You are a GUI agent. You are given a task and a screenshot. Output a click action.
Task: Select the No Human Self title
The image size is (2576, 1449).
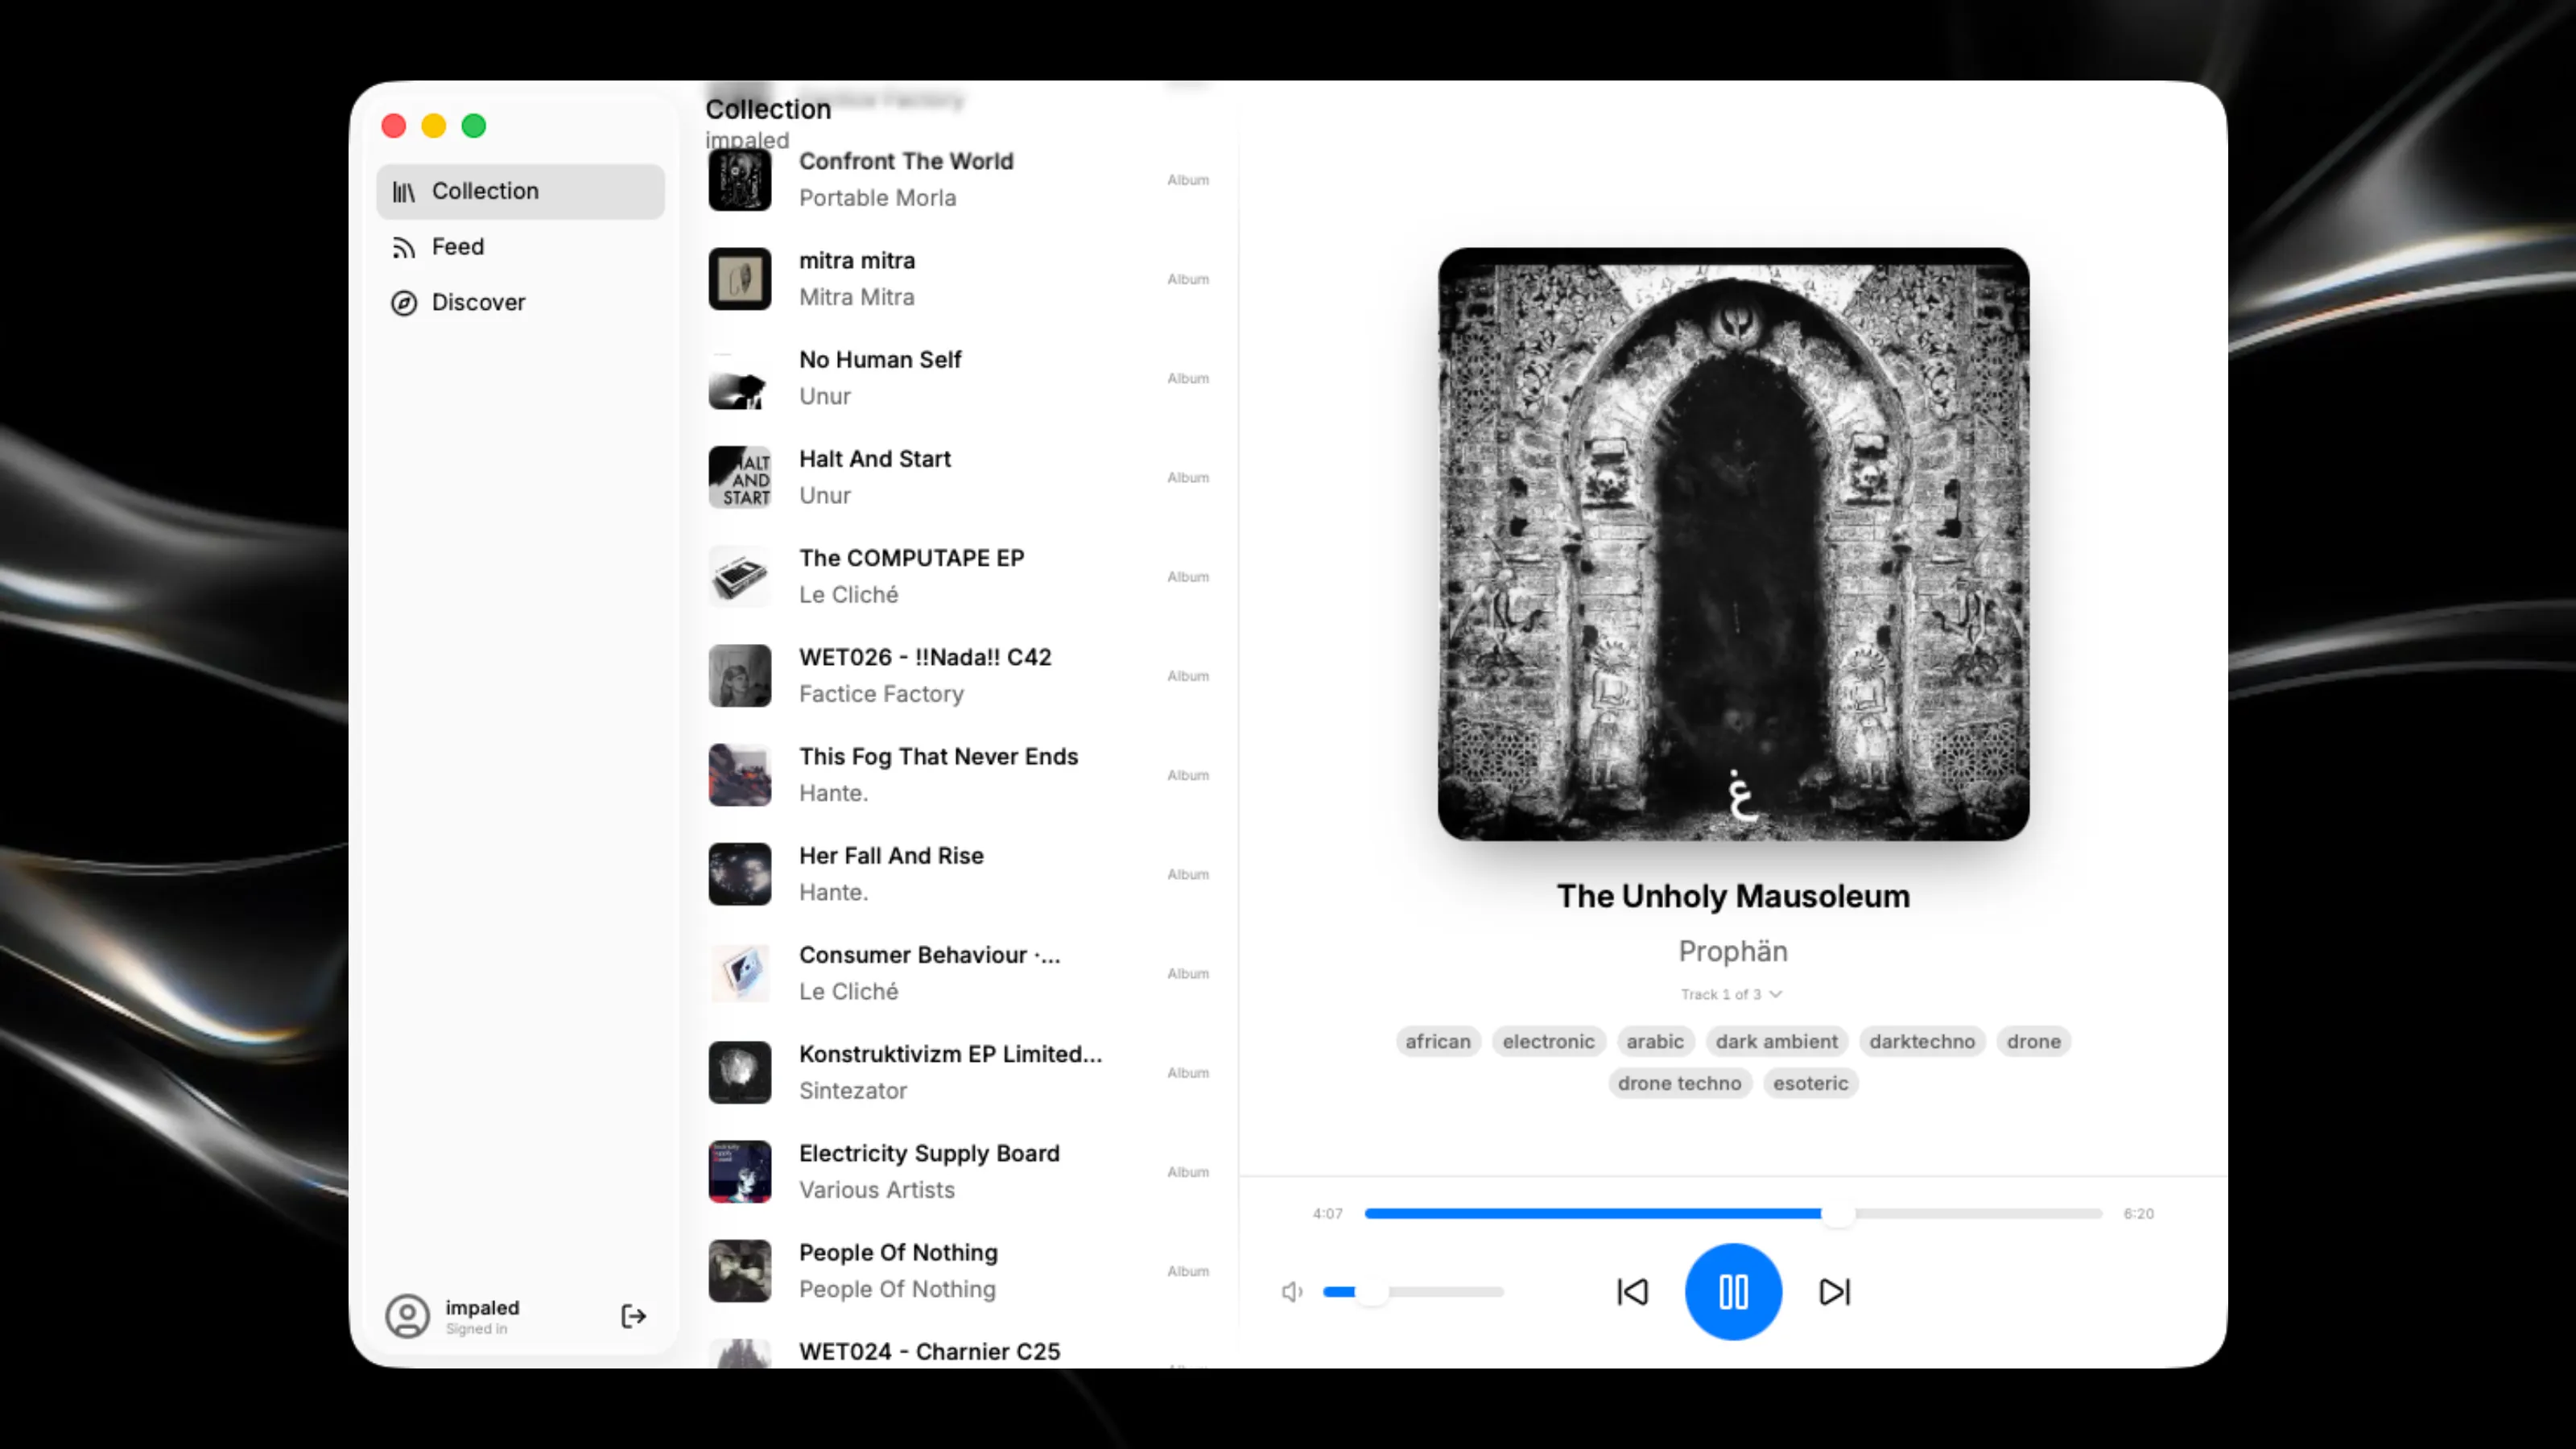tap(880, 359)
